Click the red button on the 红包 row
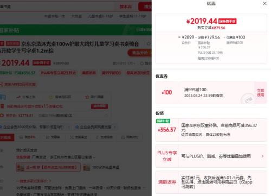The width and height of the screenshot is (271, 196). point(99,106)
